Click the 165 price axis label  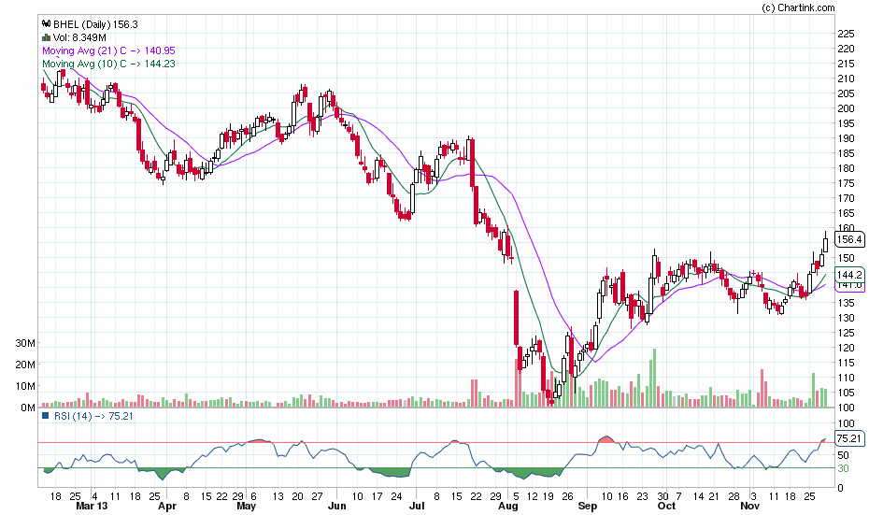(x=846, y=213)
